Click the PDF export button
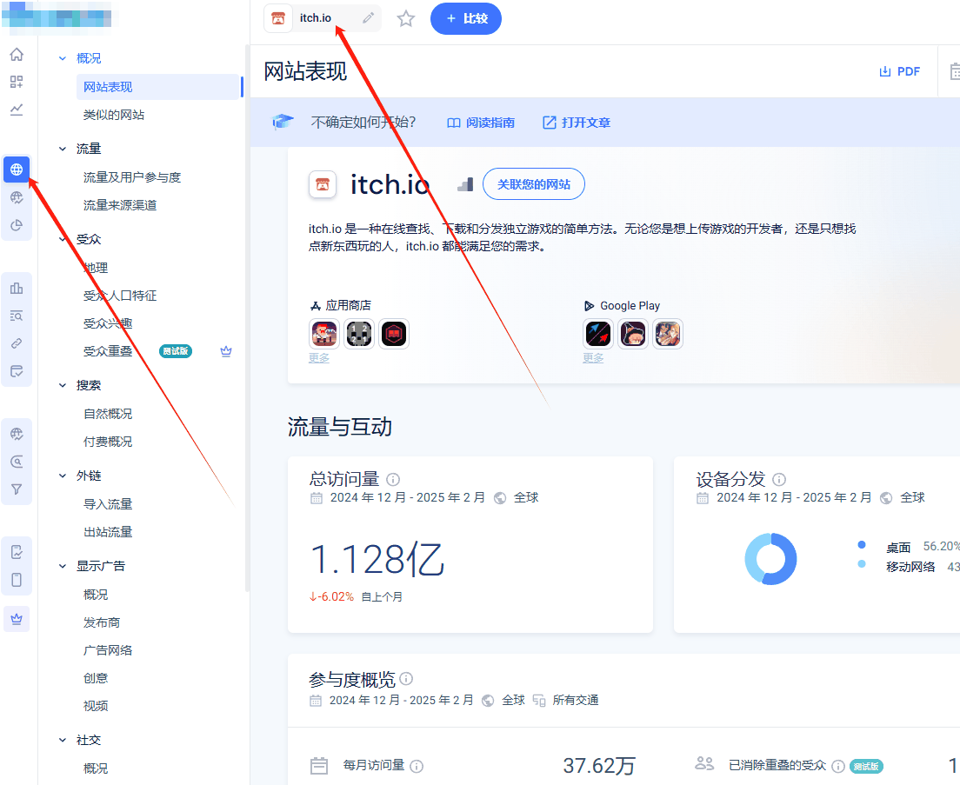The height and width of the screenshot is (785, 960). click(899, 71)
